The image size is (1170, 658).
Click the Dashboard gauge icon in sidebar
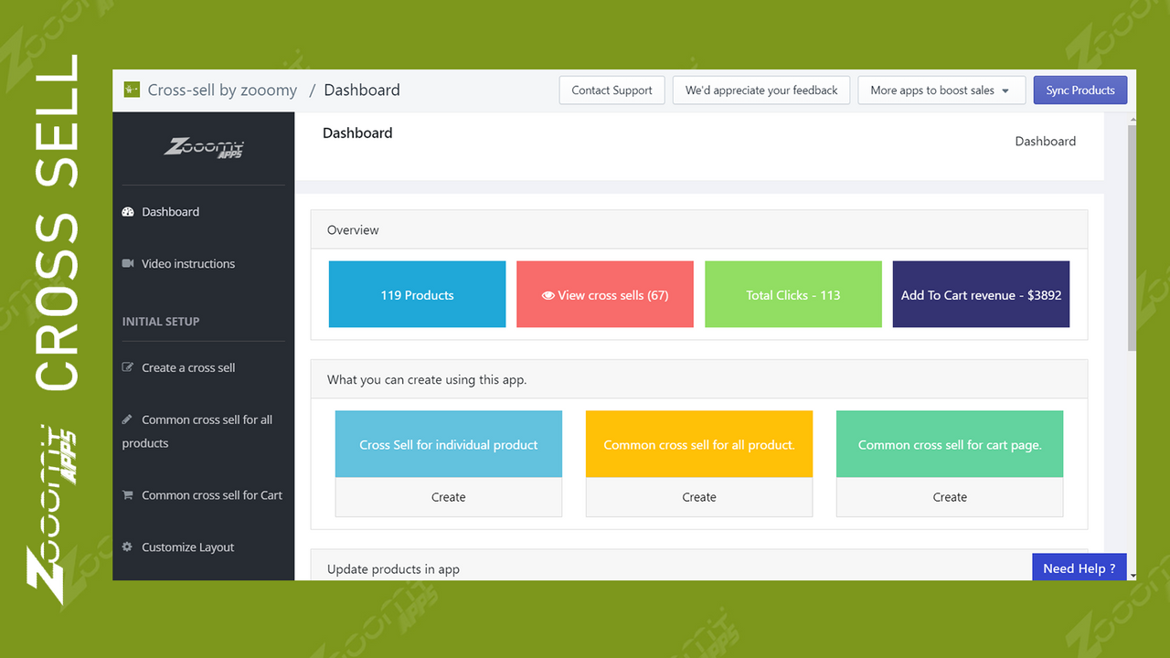tap(128, 212)
